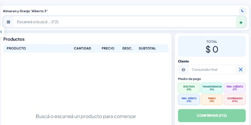Click the Consumidor final client field
This screenshot has width=251, height=125.
click(212, 69)
